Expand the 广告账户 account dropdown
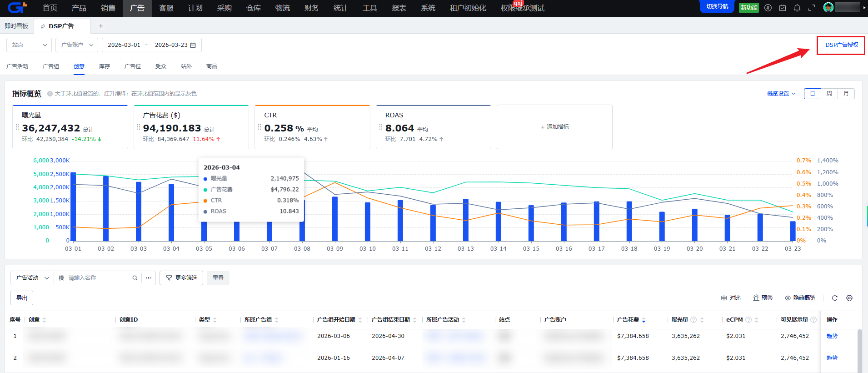This screenshot has height=373, width=868. (77, 45)
